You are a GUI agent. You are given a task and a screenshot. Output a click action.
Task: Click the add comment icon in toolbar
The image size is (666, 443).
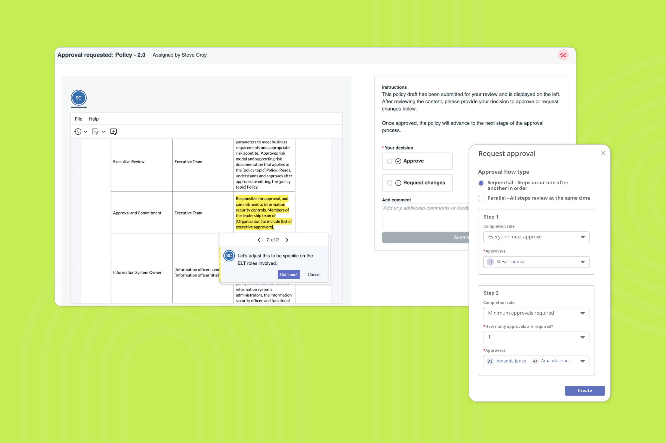[113, 132]
